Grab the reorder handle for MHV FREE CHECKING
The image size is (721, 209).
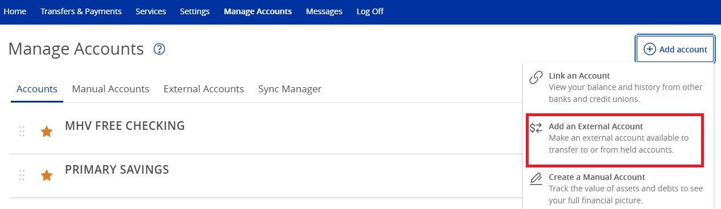(22, 132)
